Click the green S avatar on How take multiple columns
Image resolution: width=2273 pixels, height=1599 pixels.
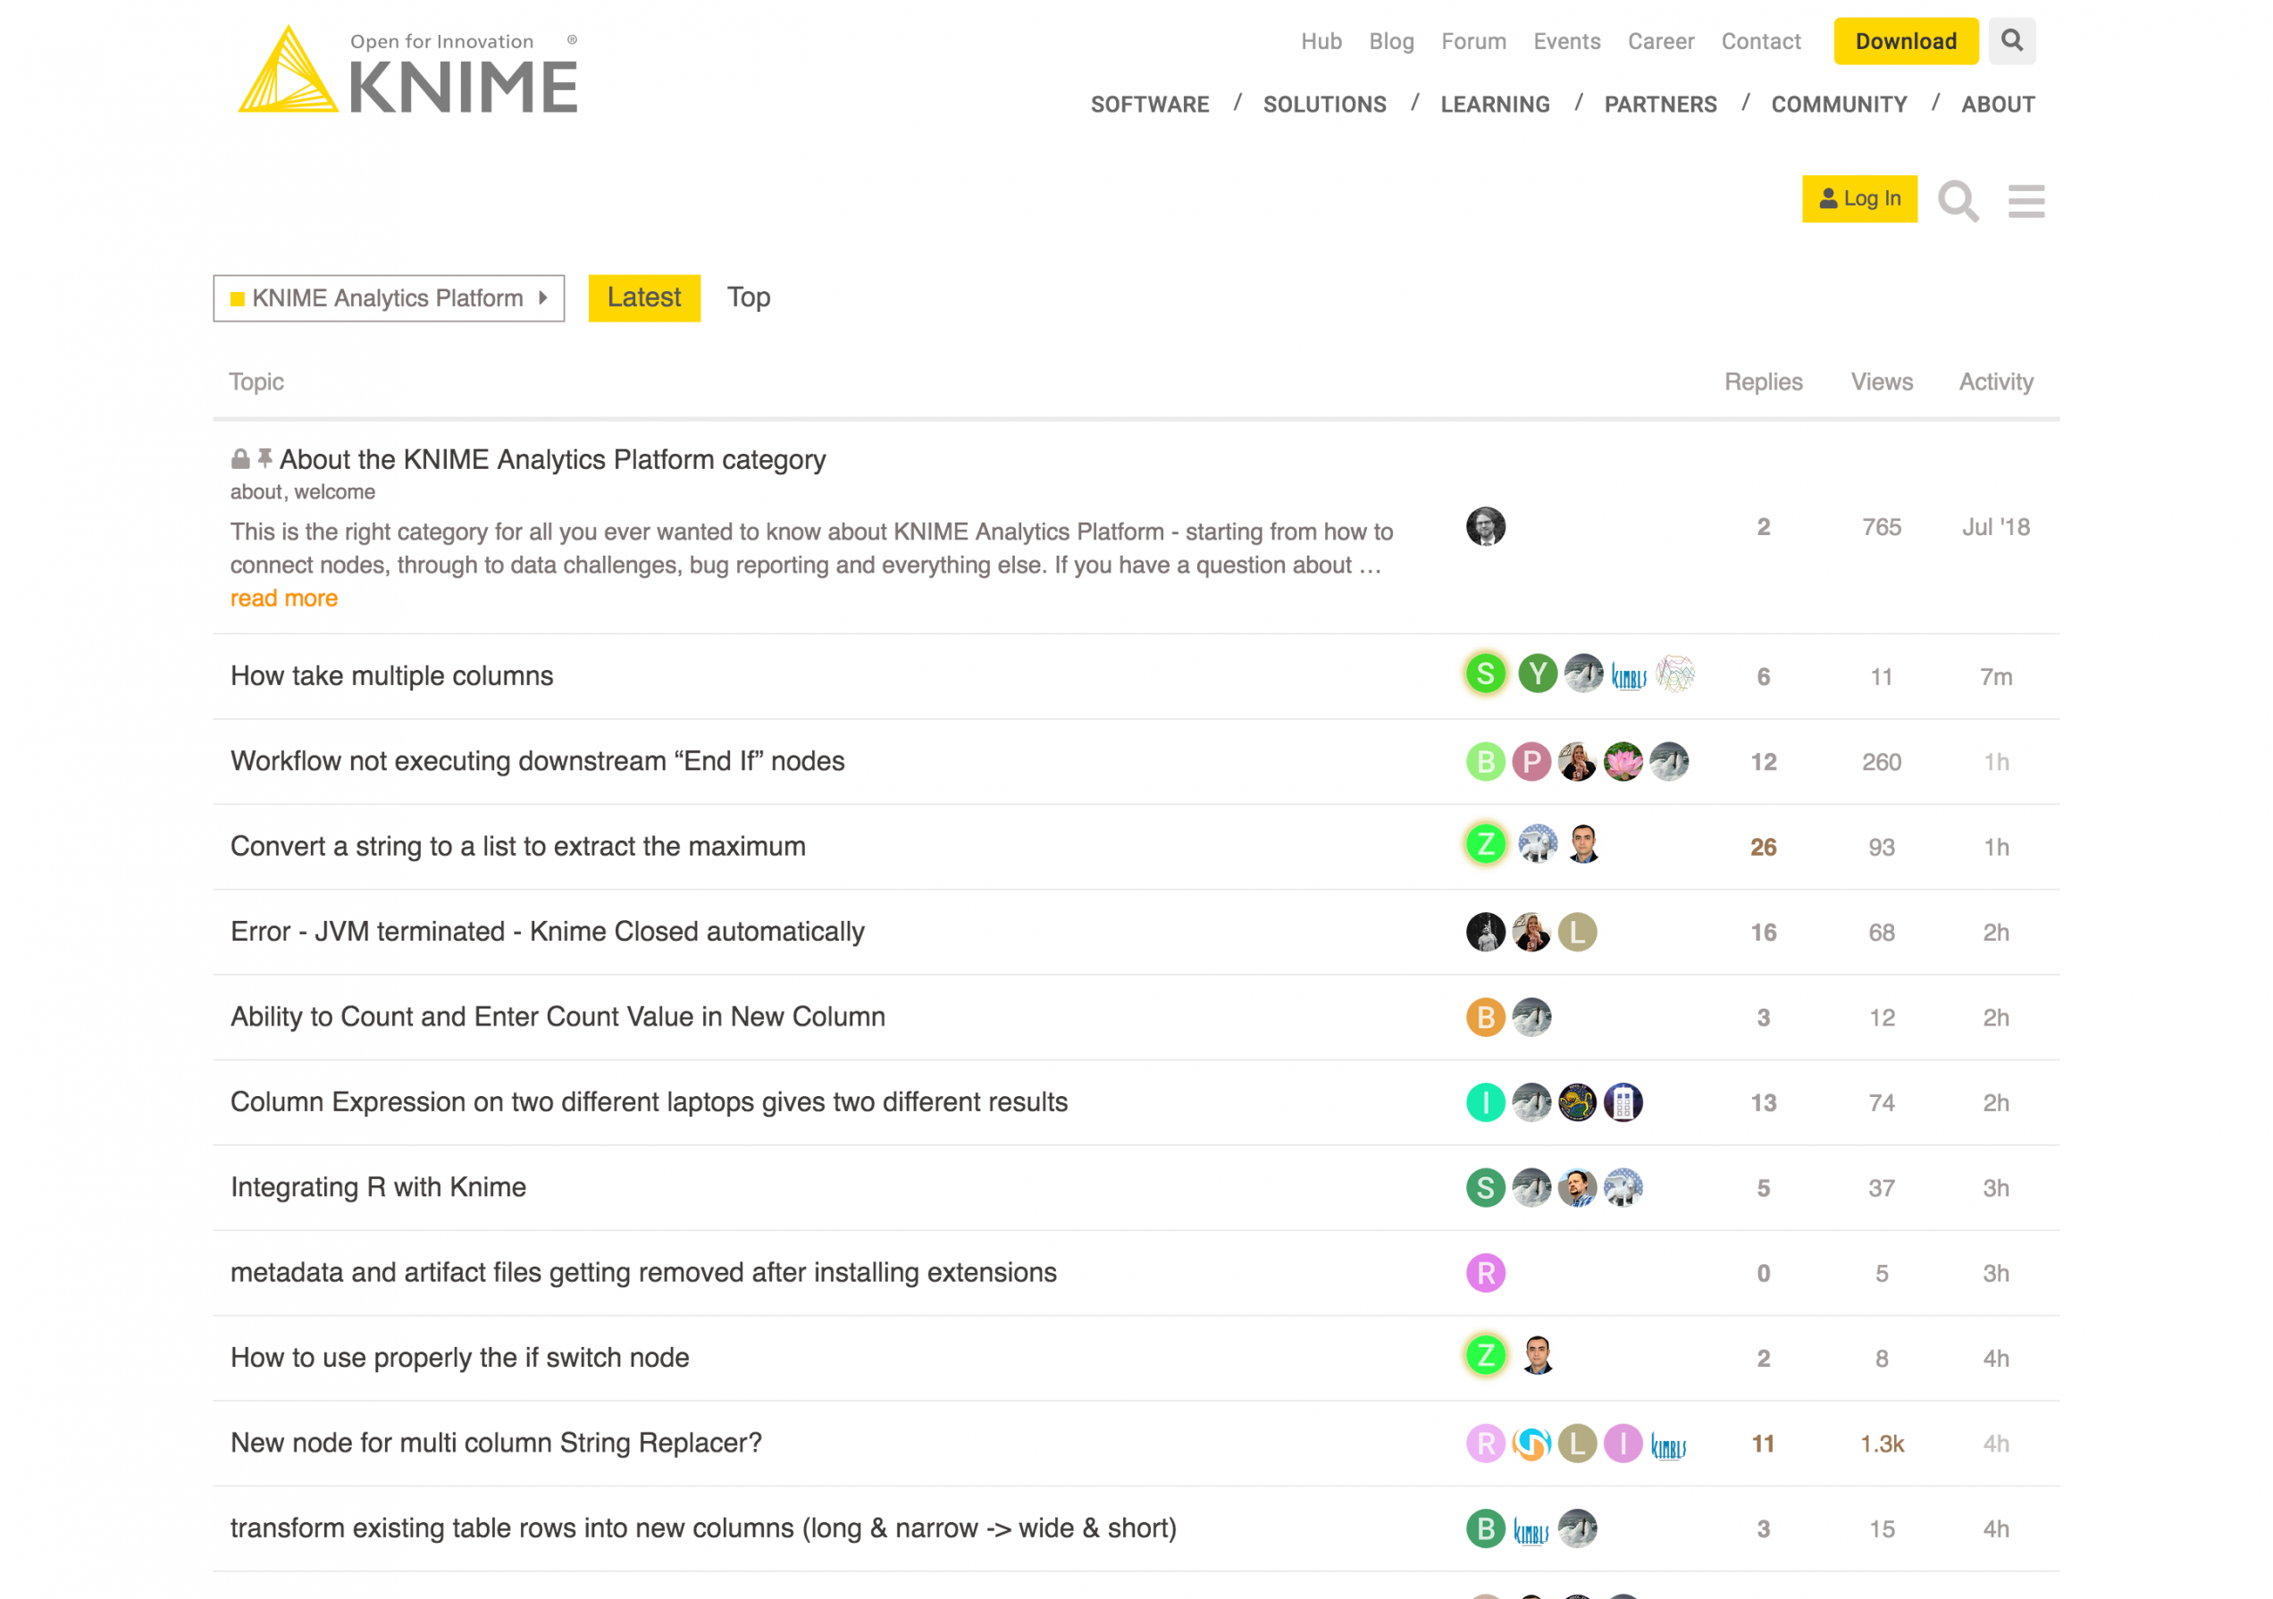(1485, 674)
